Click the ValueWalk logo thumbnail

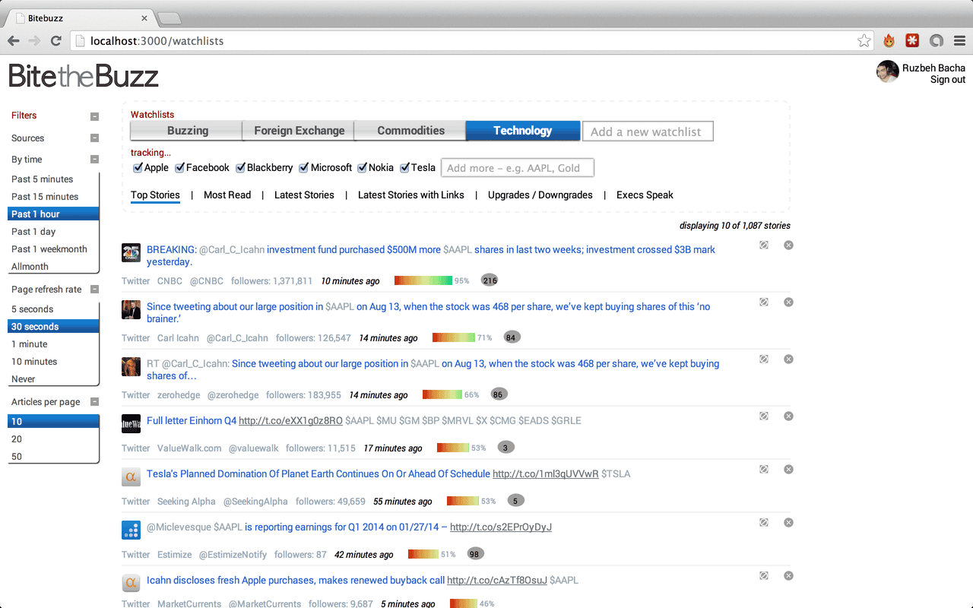click(x=131, y=423)
